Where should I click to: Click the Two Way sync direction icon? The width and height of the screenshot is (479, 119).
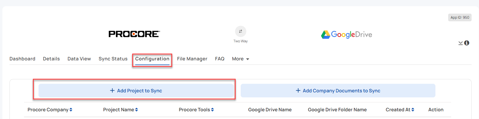pos(240,31)
